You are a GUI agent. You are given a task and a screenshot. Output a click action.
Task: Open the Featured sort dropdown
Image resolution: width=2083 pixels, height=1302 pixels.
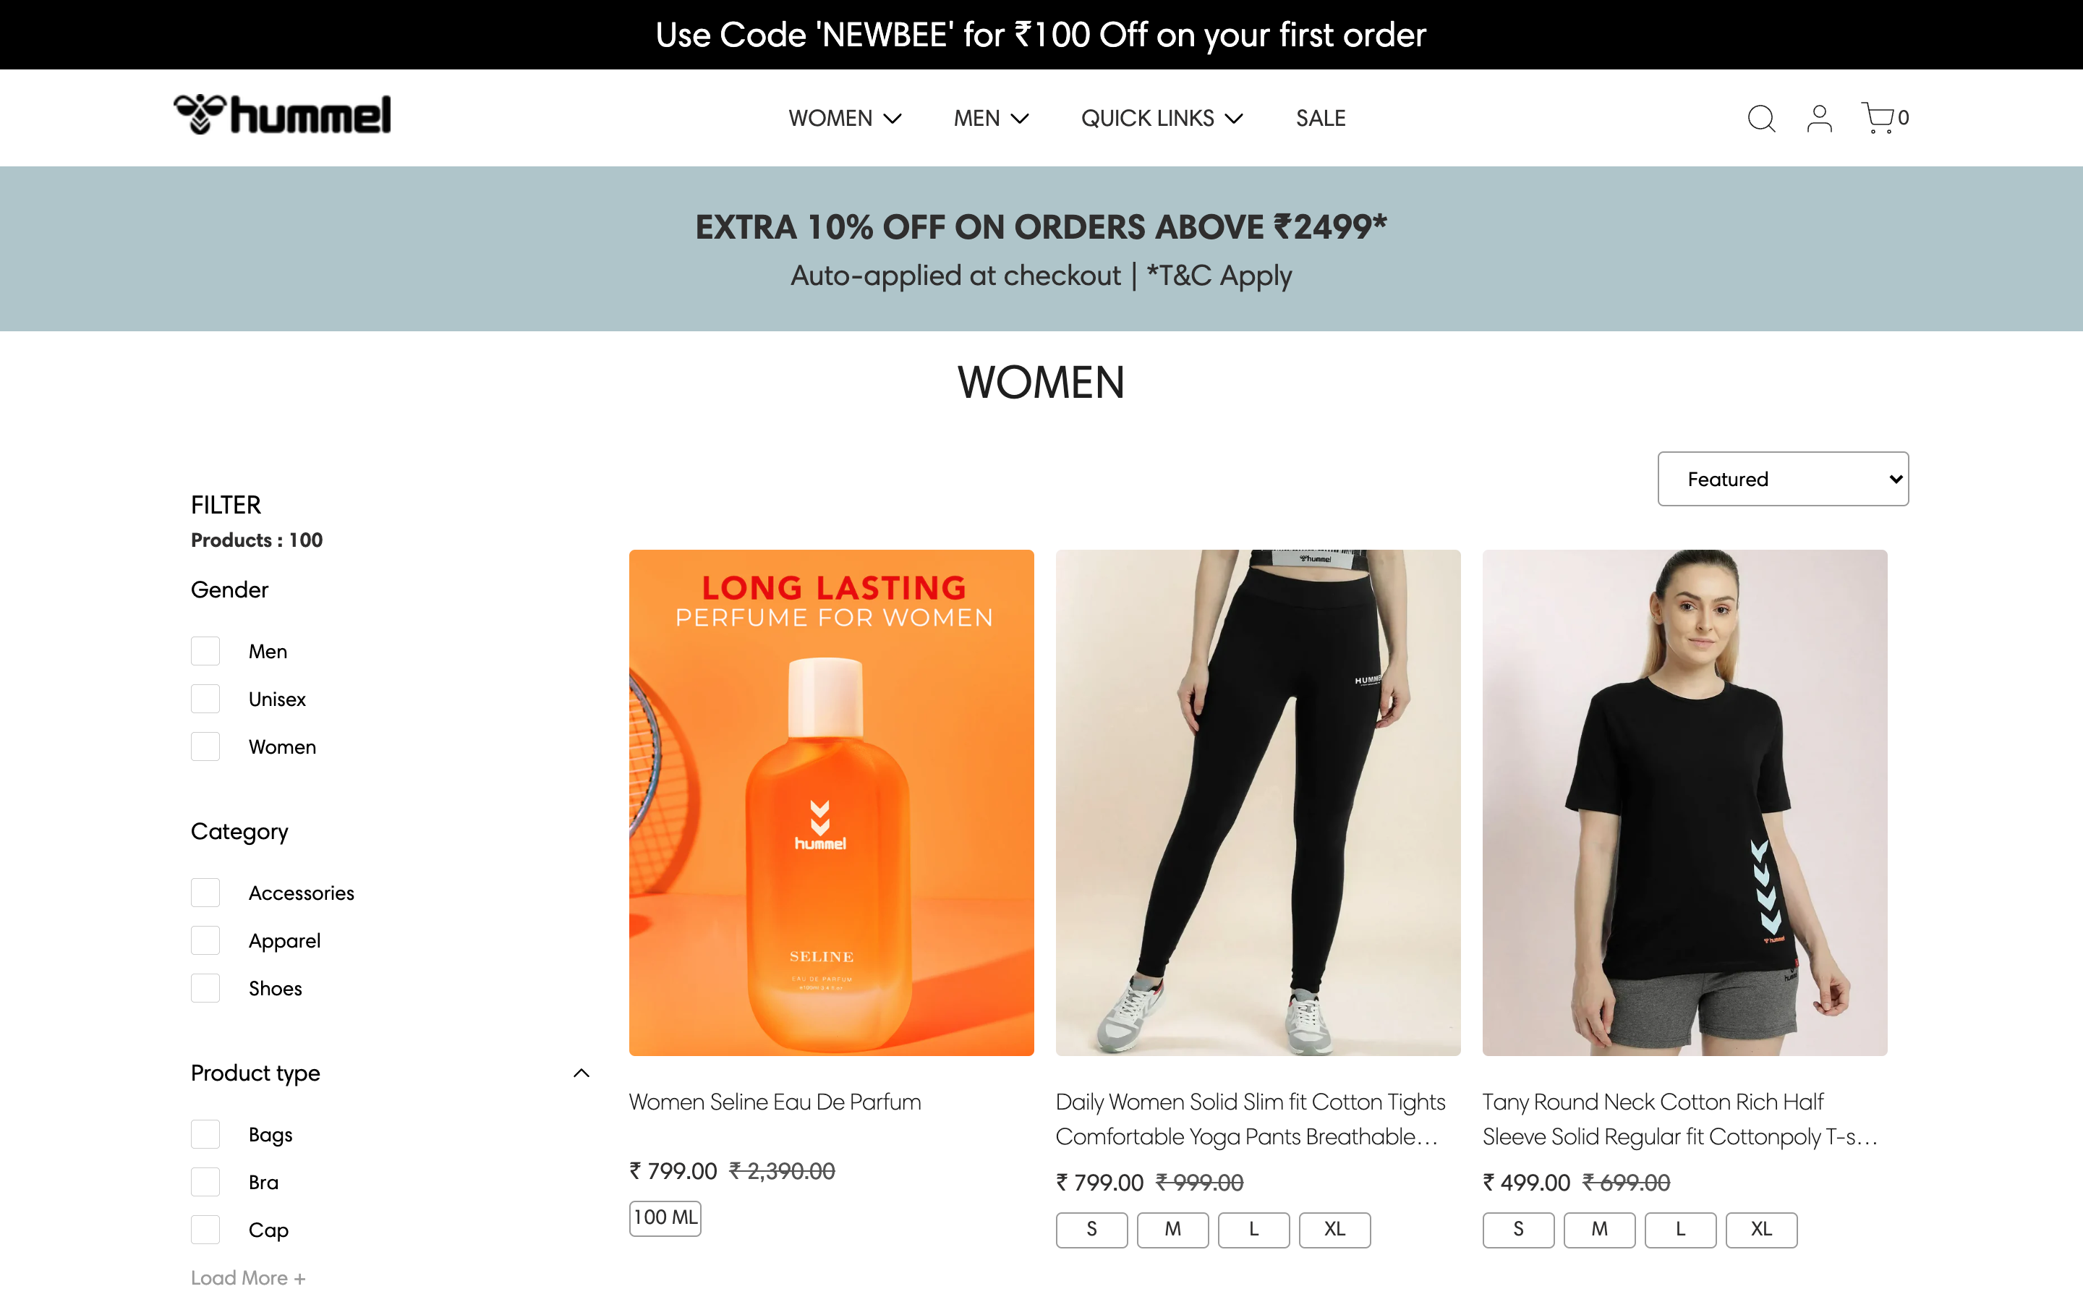[1783, 479]
